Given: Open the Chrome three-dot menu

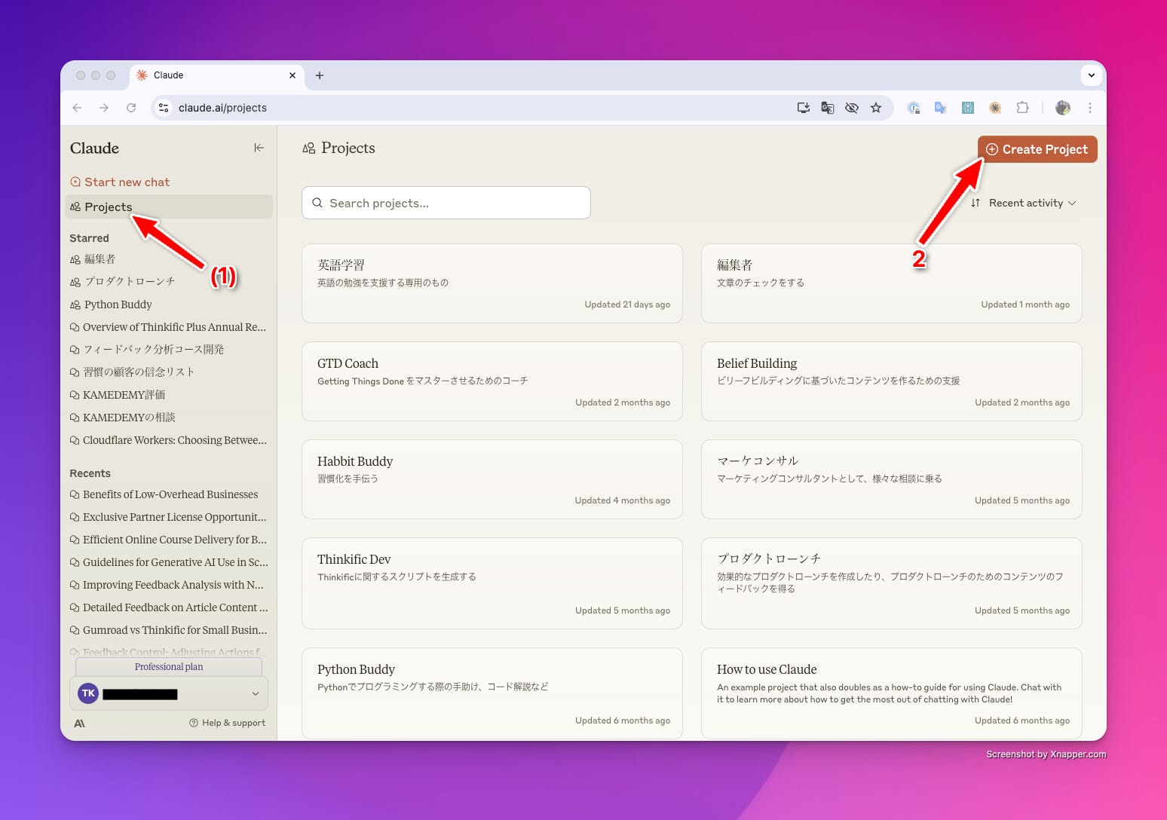Looking at the screenshot, I should tap(1090, 108).
